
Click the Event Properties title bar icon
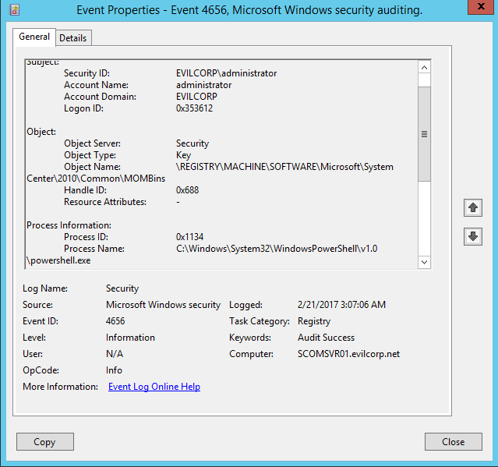11,10
